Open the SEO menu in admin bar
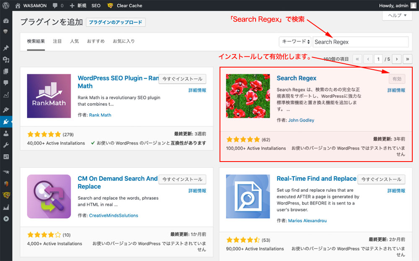 click(x=96, y=5)
